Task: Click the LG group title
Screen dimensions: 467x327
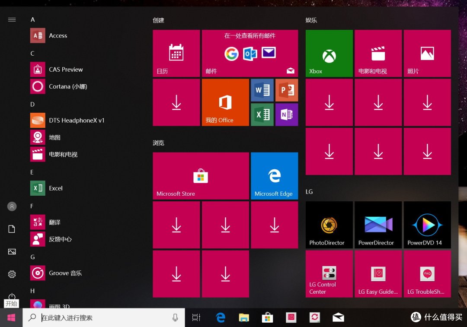Action: pyautogui.click(x=309, y=192)
